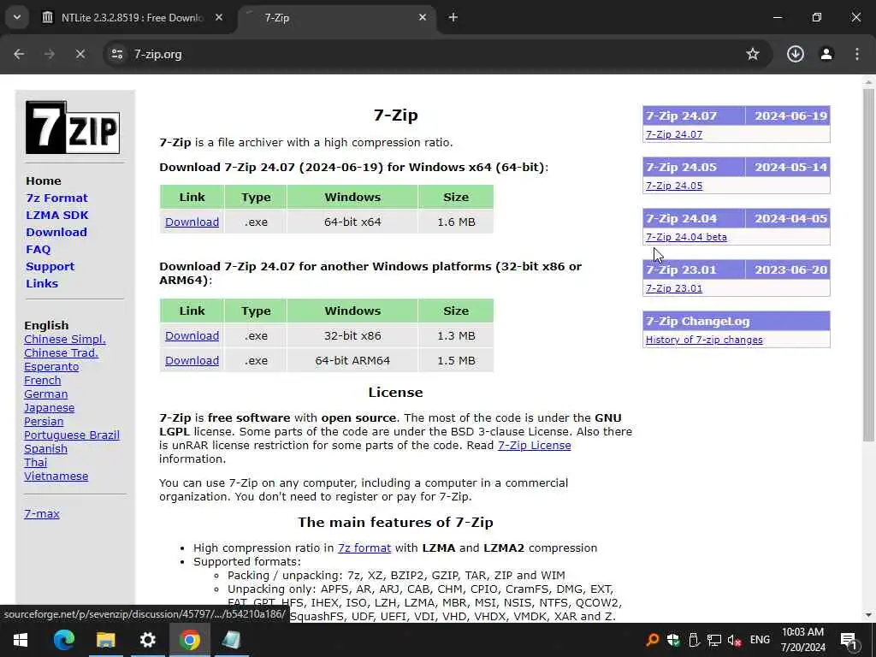Click orange search tray icon
876x657 pixels.
(652, 640)
